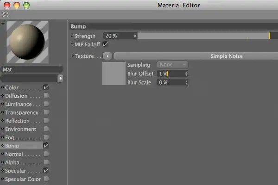Expand the Texture disclosure triangle
The image size is (278, 185).
72,56
